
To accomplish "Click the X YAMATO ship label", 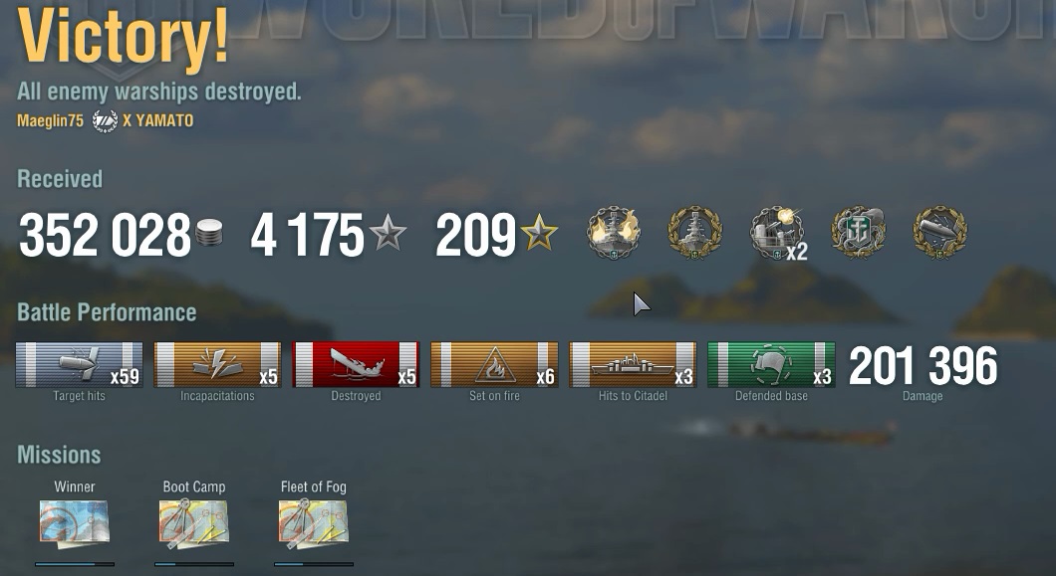I will click(x=158, y=120).
